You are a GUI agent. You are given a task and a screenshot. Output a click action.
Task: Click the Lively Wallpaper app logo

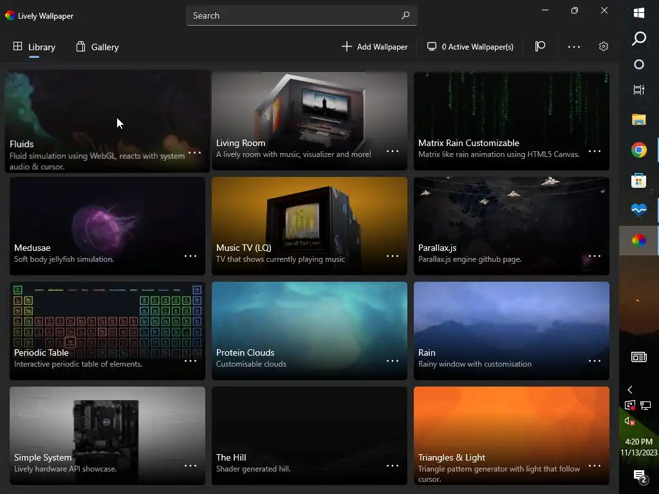tap(10, 15)
